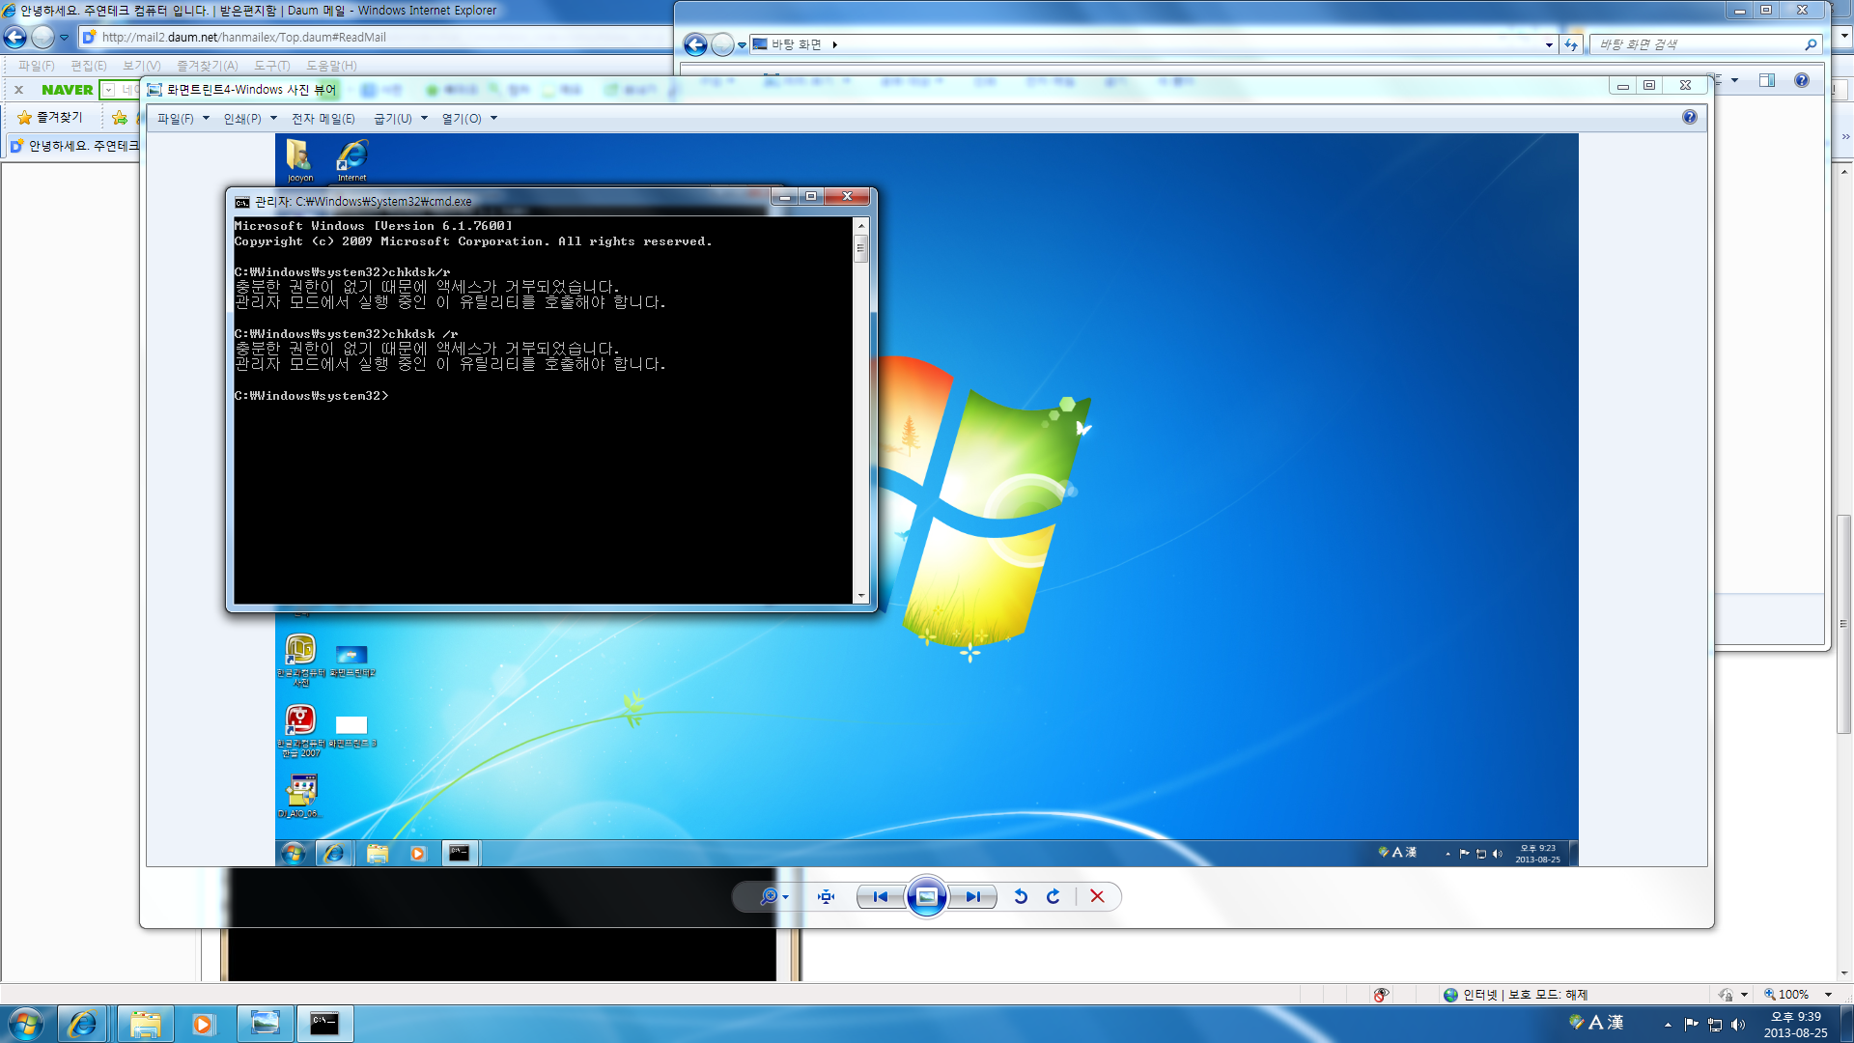
Task: Open the recent pages dropdown in Internet Explorer
Action: point(65,38)
